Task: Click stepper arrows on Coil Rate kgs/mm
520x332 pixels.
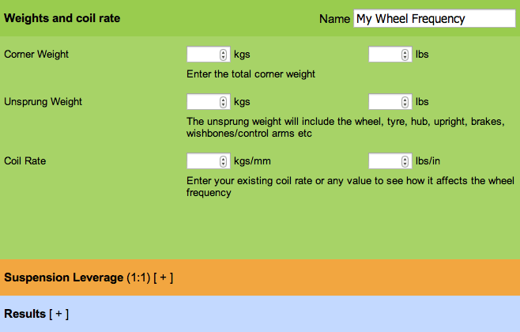Action: point(223,161)
